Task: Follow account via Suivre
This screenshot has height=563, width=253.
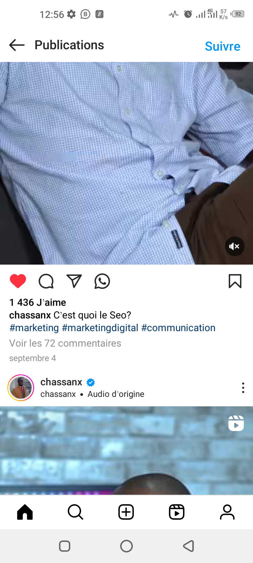Action: 222,46
